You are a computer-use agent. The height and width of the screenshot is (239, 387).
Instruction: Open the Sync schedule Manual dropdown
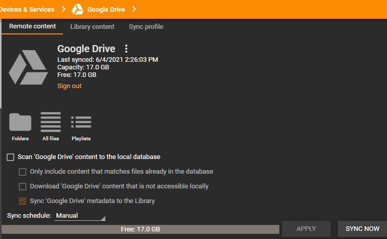80,216
